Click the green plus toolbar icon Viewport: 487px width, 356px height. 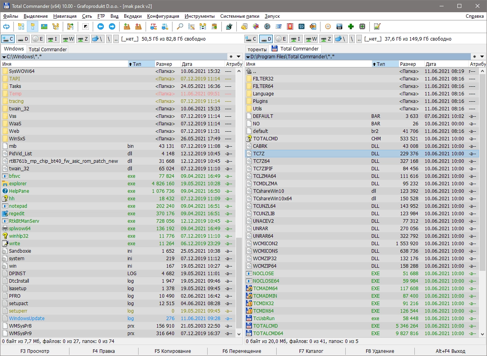(x=351, y=26)
